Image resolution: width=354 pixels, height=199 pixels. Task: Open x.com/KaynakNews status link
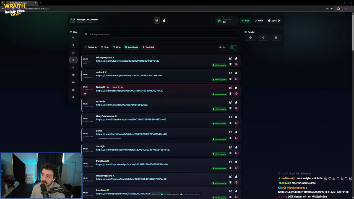(131, 179)
